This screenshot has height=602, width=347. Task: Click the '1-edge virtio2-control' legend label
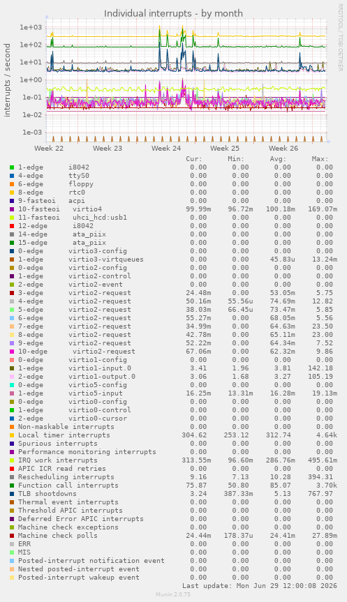(75, 276)
